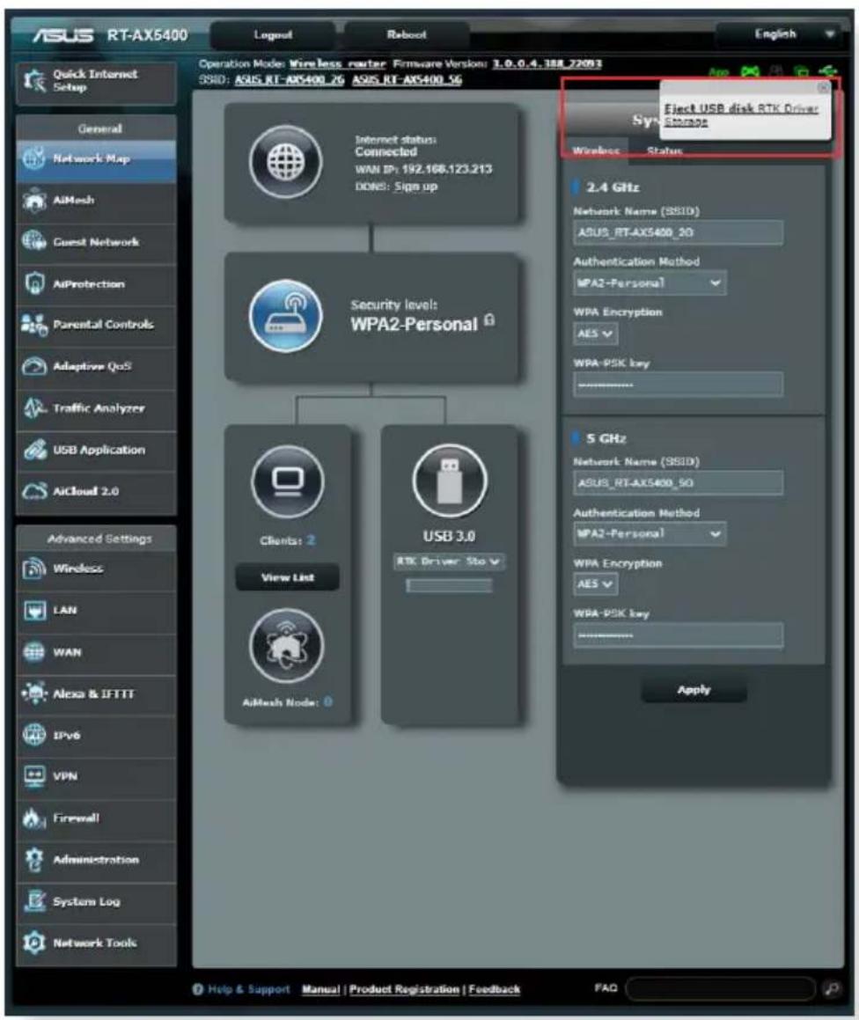
Task: Click the USB storage usage bar
Action: 449,585
